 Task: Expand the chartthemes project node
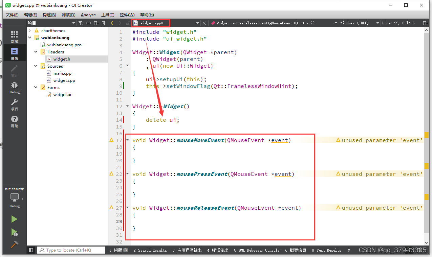tap(30, 30)
